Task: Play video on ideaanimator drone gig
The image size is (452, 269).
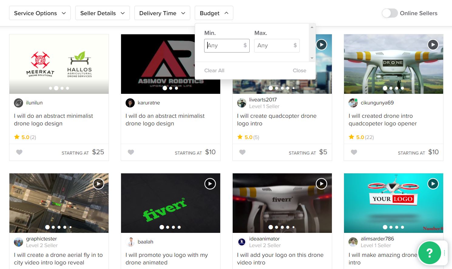Action: click(x=321, y=184)
